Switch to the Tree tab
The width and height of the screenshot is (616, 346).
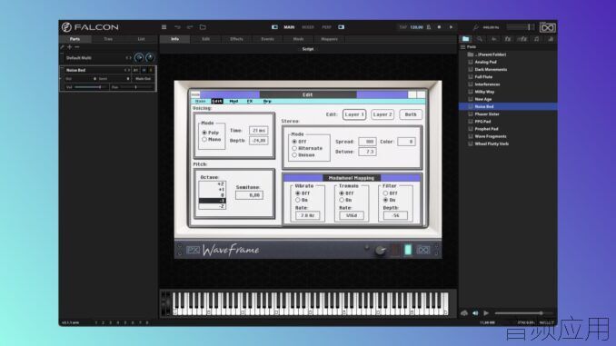108,39
